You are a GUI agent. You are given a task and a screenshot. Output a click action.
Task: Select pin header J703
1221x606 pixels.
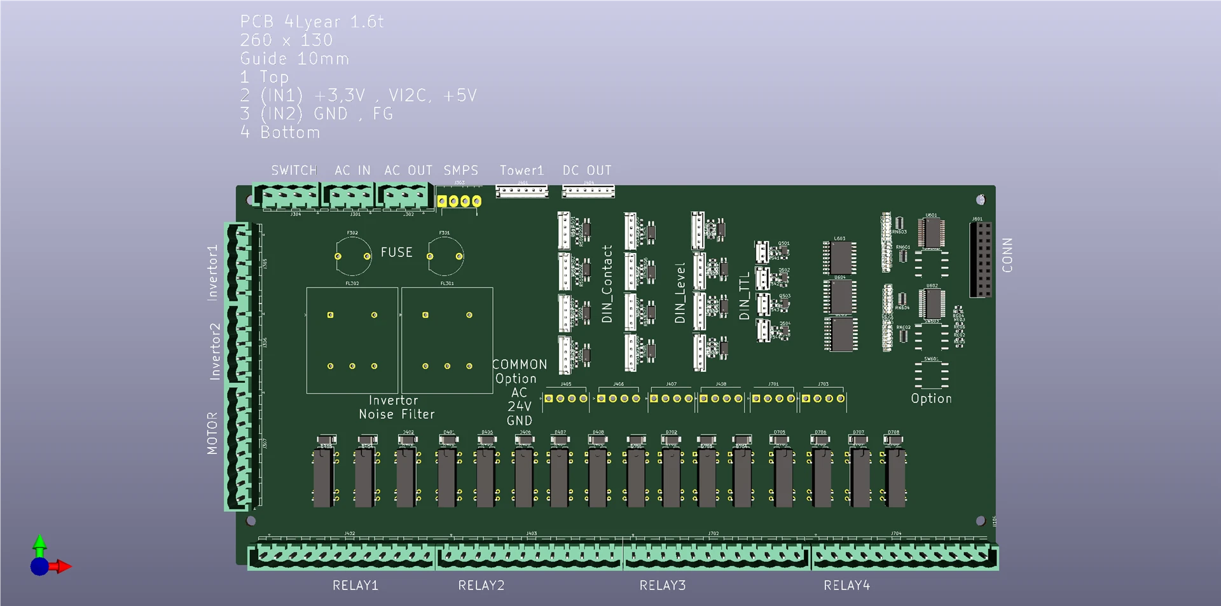(x=824, y=399)
